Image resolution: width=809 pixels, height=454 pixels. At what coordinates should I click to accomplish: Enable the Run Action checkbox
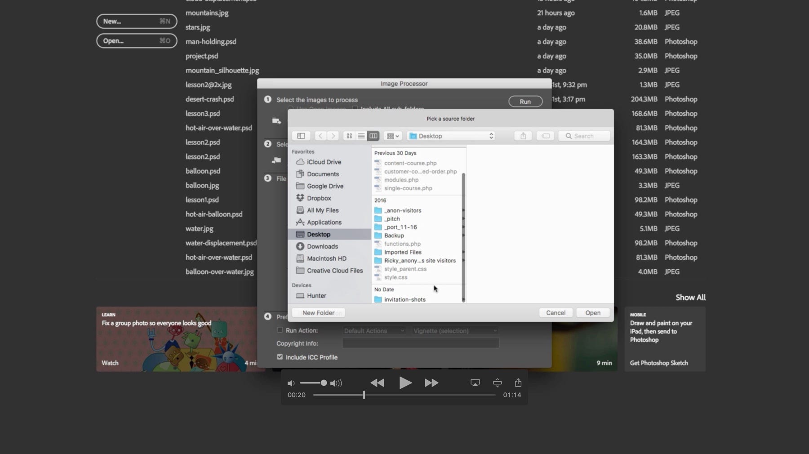pos(280,330)
